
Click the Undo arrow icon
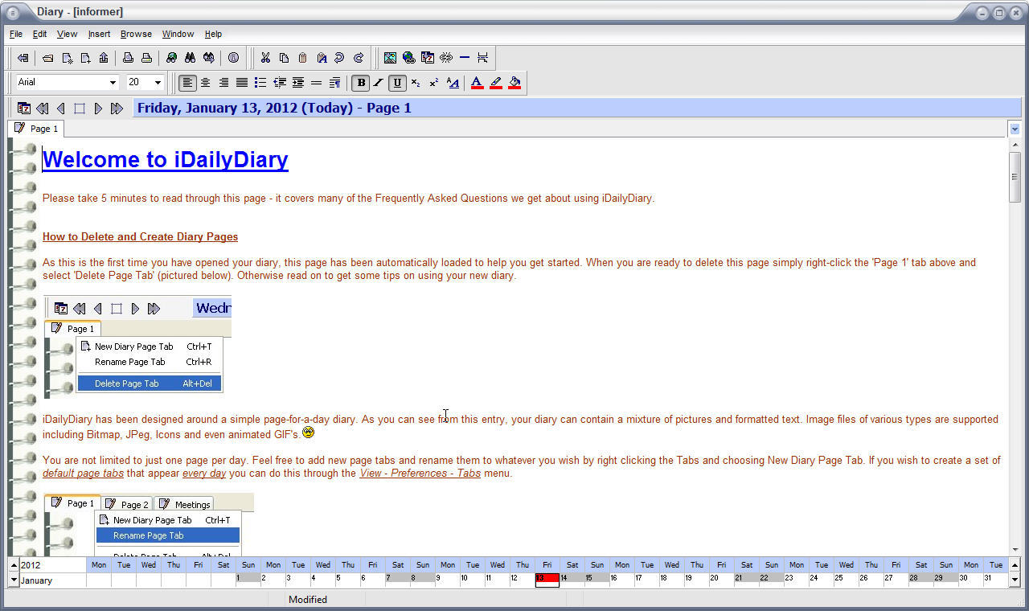tap(340, 58)
